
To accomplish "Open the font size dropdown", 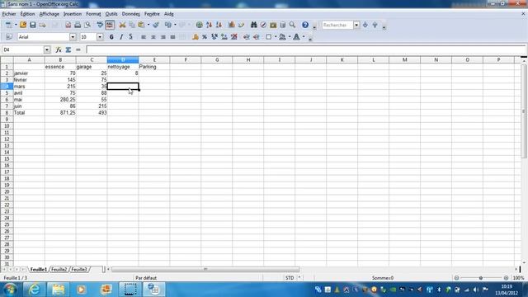I will click(100, 37).
